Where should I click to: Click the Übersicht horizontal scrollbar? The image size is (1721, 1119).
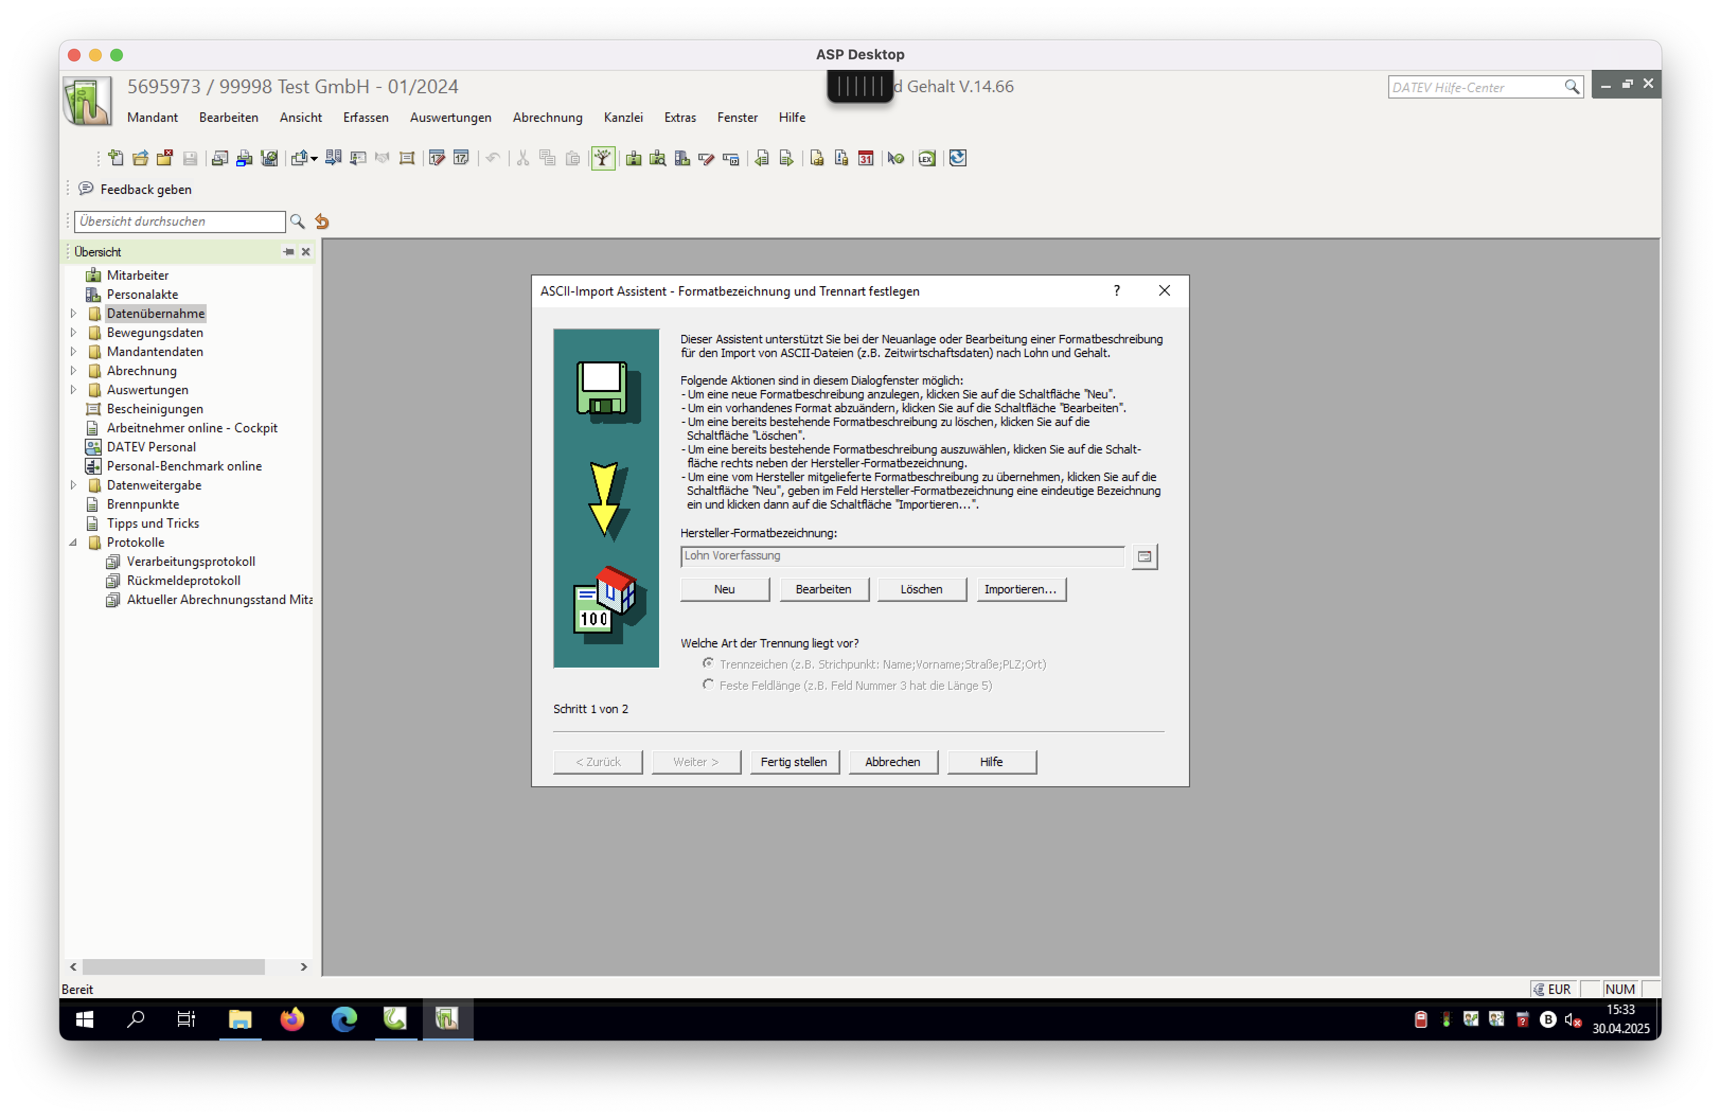pos(174,966)
